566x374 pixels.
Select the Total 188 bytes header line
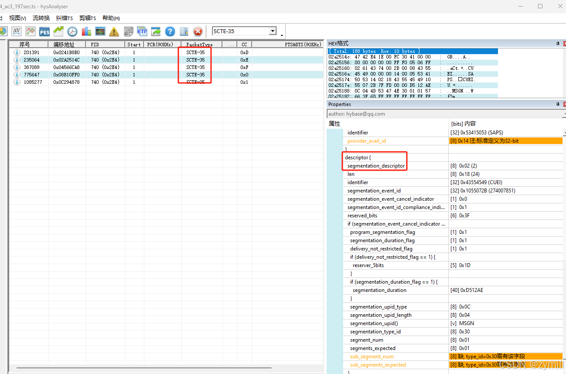click(413, 51)
